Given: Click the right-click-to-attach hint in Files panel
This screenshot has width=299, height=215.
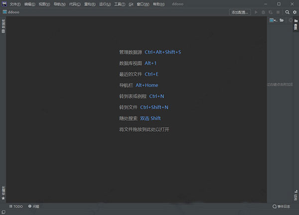Looking at the screenshot, I should pyautogui.click(x=280, y=84).
